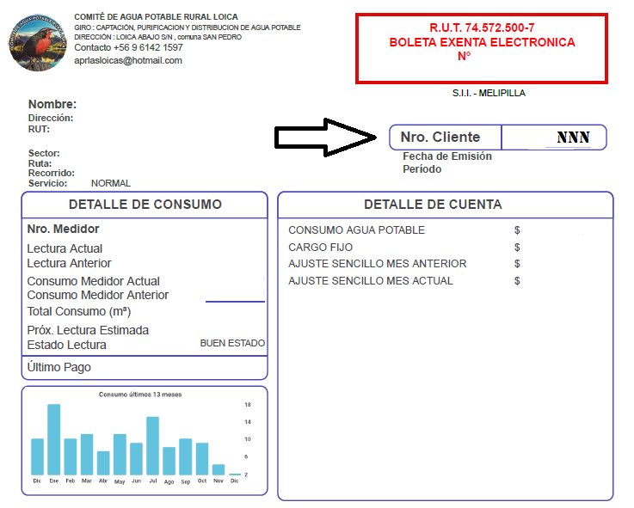Click the 'Dirección:' customer label
634x508 pixels.
click(51, 118)
